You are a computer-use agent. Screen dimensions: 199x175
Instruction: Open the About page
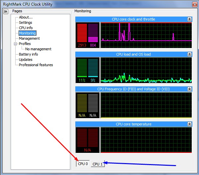(26, 17)
